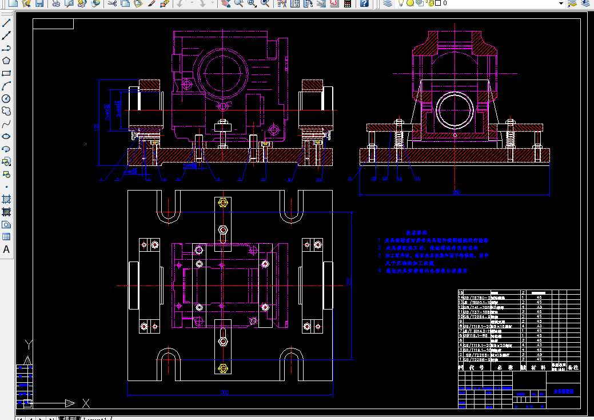
Task: Redo the last undone action
Action: (x=202, y=3)
